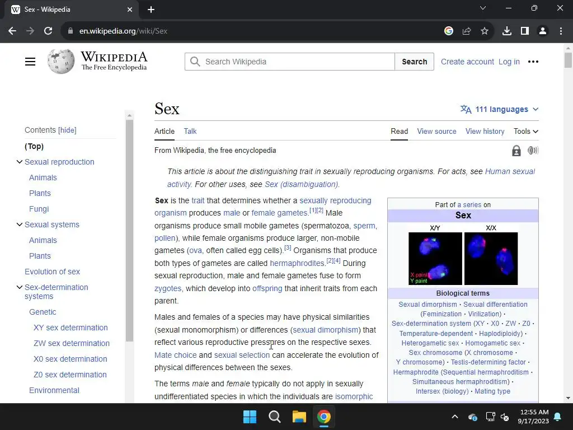Click the Evolution of sex contents entry
Screen dimensions: 573x430
click(52, 272)
